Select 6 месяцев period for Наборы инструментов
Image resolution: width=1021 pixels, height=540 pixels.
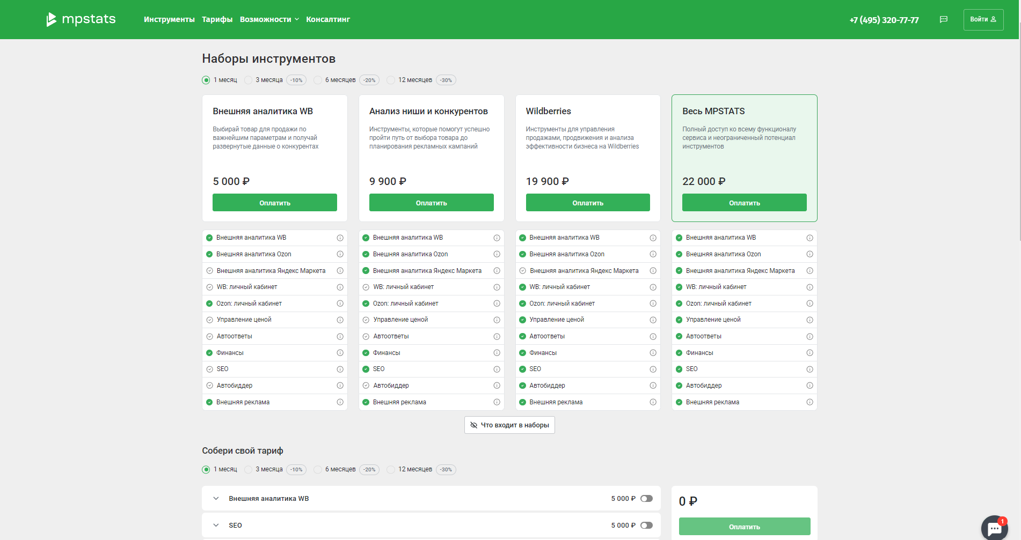pyautogui.click(x=318, y=80)
